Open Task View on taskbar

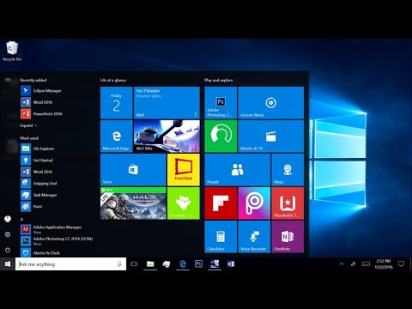click(134, 264)
